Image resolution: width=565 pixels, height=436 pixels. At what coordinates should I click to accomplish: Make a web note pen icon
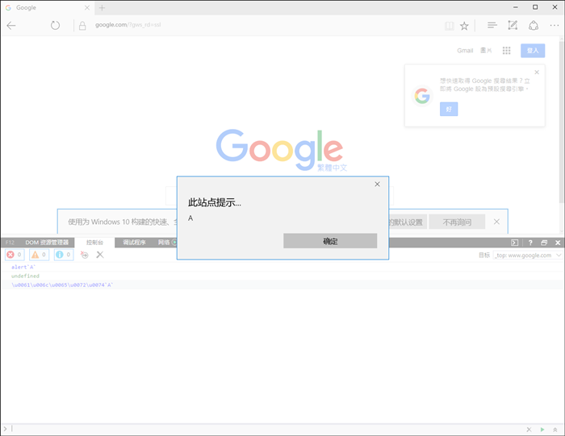click(x=513, y=25)
